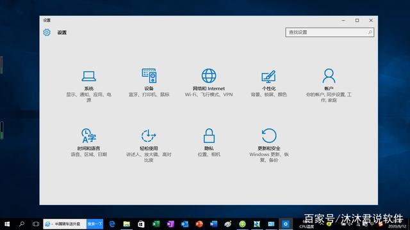
Task: Open the 设备 (Devices) settings category
Action: 149,83
